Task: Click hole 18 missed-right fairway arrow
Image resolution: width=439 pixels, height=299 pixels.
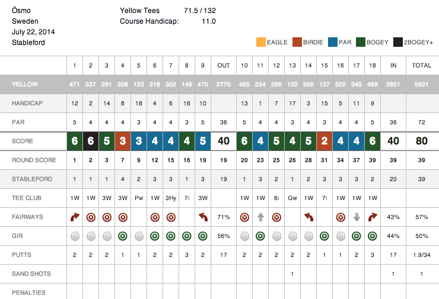Action: pyautogui.click(x=373, y=217)
